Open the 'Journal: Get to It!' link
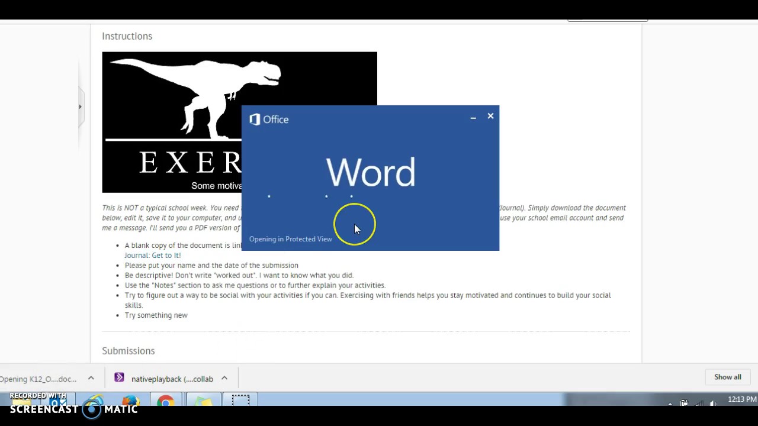This screenshot has height=426, width=758. tap(152, 256)
